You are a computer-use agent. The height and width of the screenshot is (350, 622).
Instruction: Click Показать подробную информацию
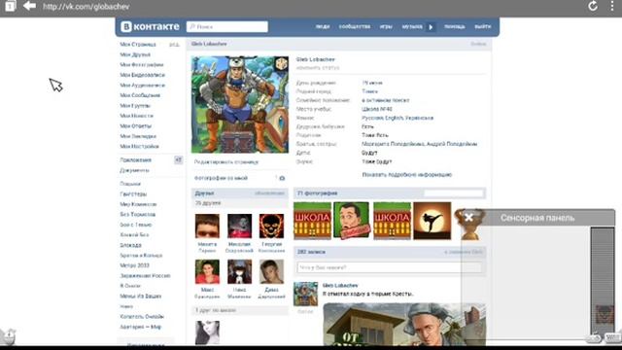pos(407,175)
